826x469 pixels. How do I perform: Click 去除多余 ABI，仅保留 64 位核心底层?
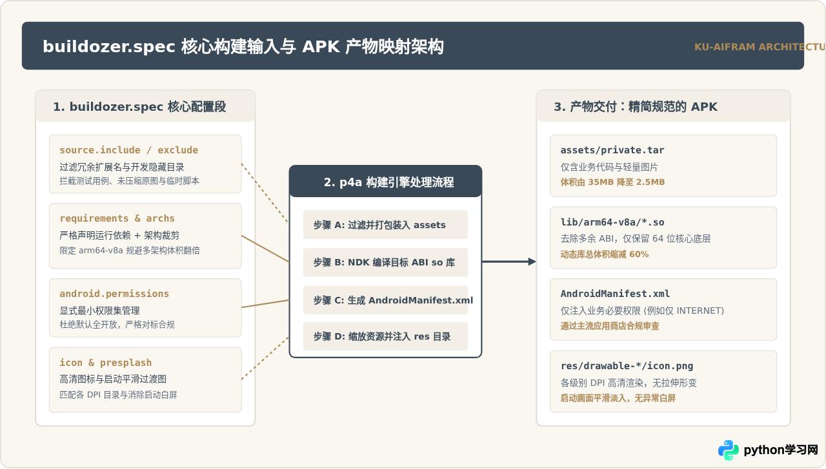coord(636,239)
